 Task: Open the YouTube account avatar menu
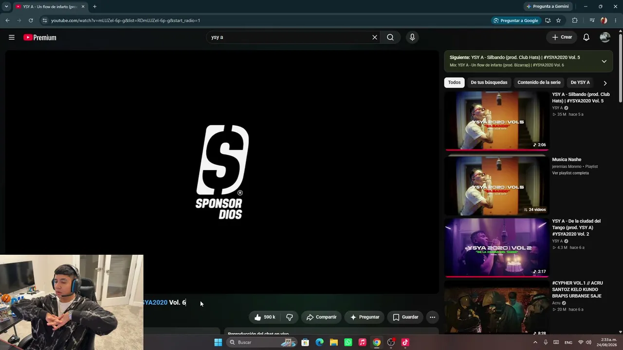[x=605, y=37]
